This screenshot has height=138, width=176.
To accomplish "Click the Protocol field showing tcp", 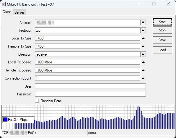I will (x=88, y=30).
